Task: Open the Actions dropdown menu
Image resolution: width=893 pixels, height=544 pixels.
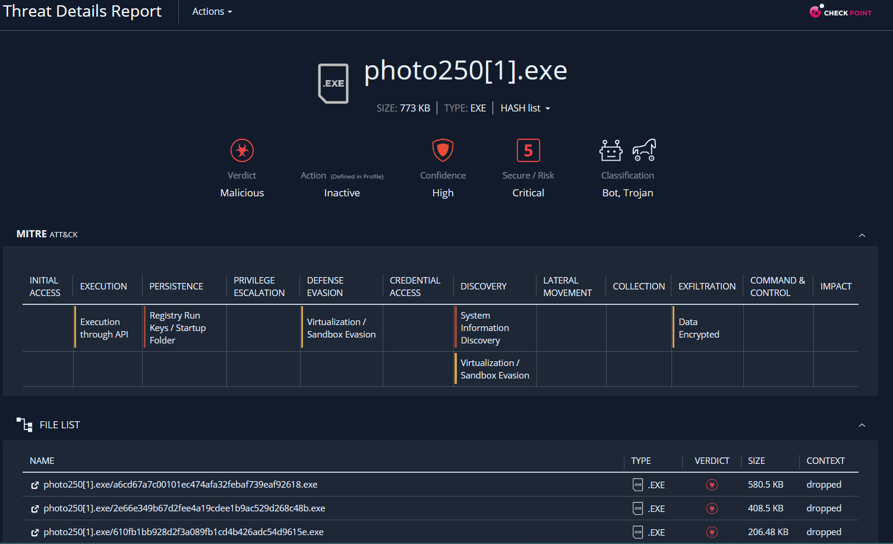Action: [212, 12]
